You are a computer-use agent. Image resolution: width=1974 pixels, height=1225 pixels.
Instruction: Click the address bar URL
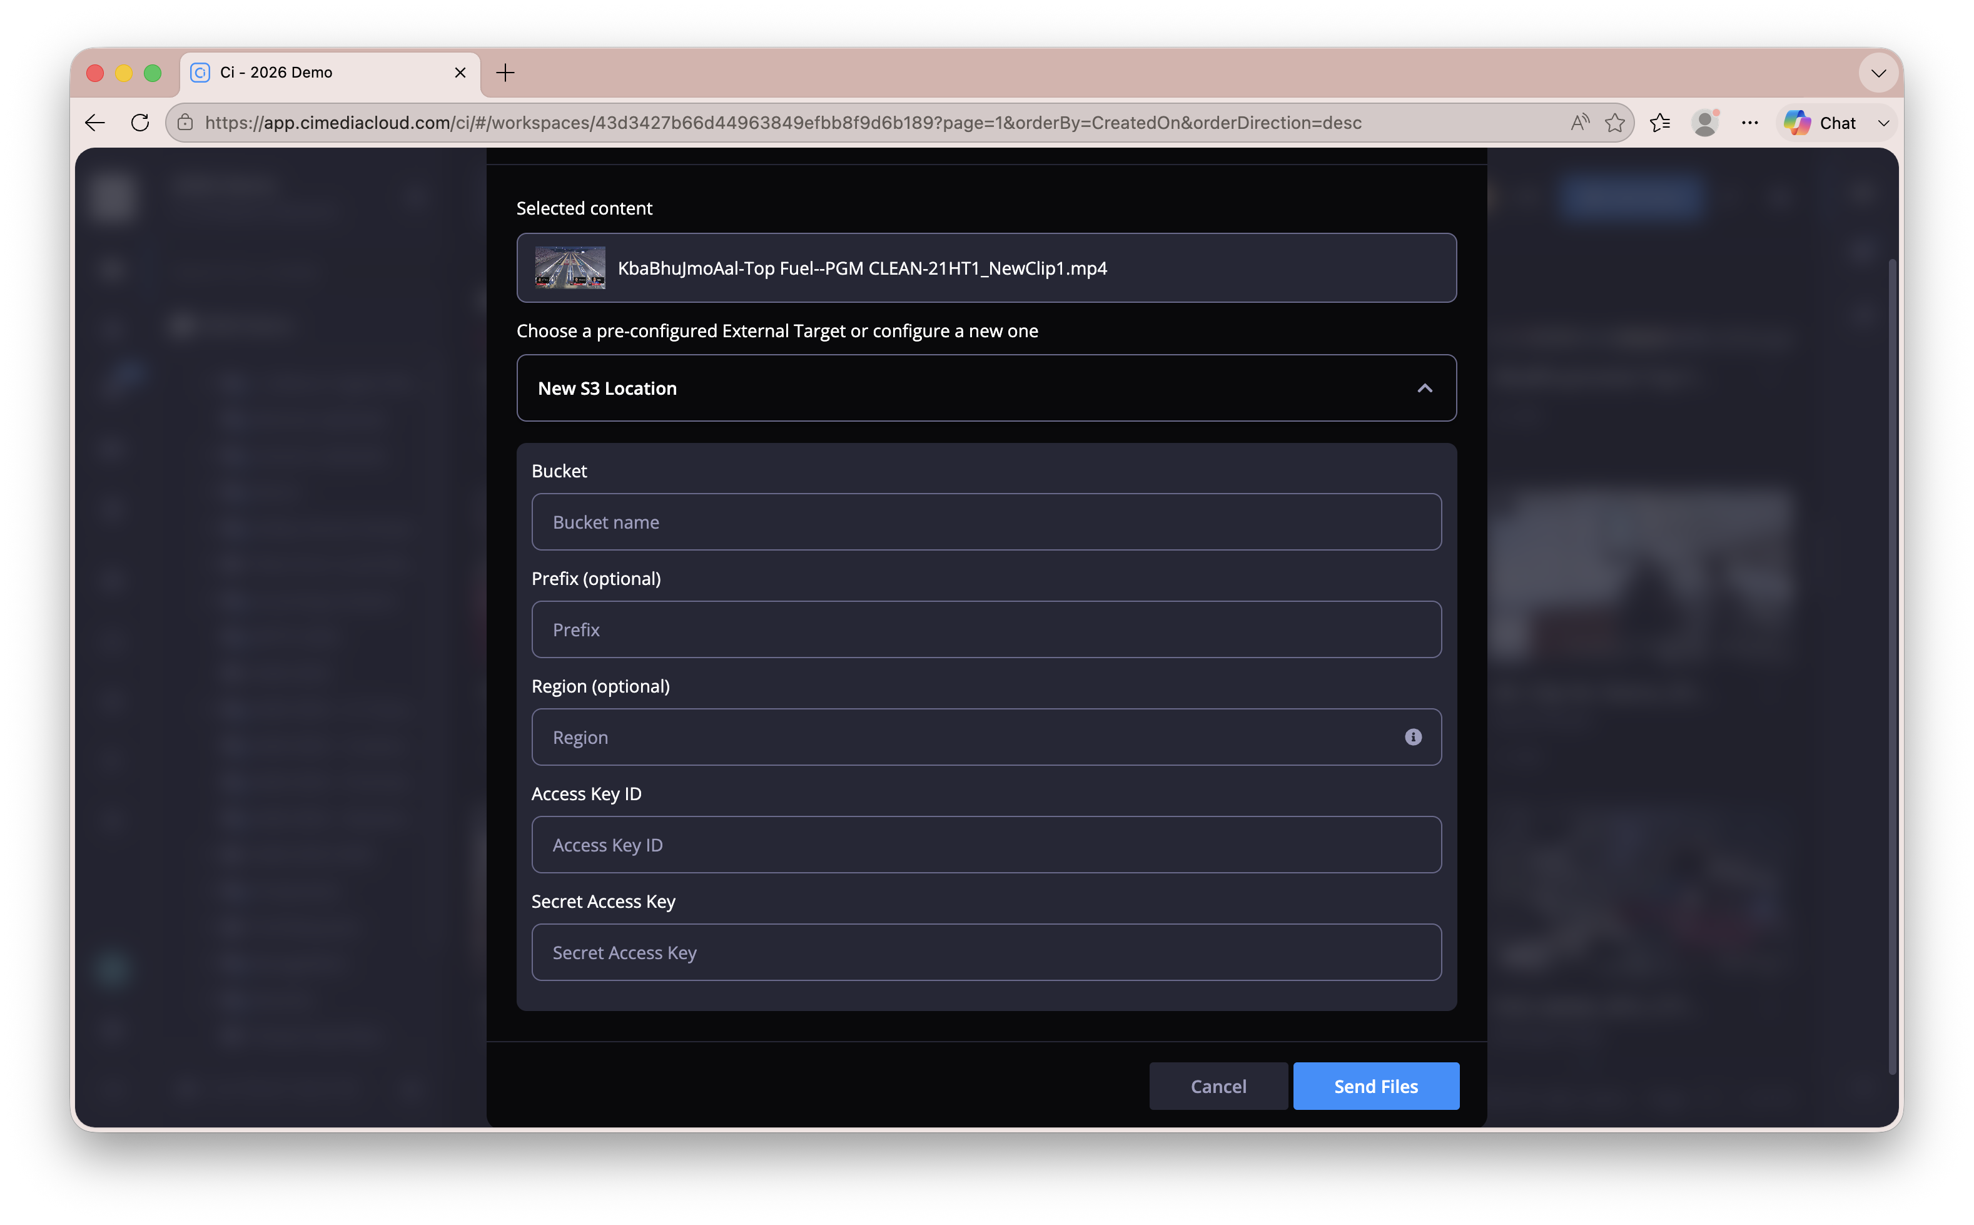(782, 123)
